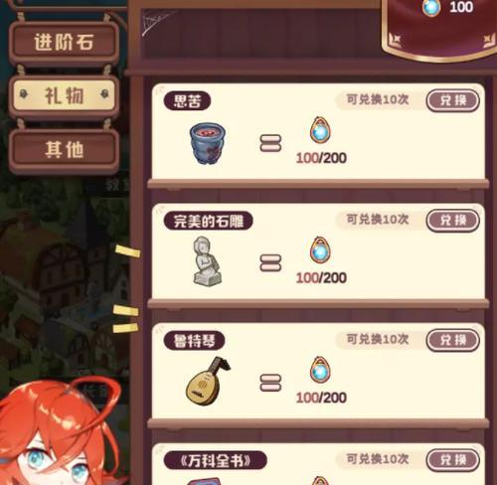The width and height of the screenshot is (497, 485).
Task: Tap the blue pot item icon
Action: pos(208,143)
